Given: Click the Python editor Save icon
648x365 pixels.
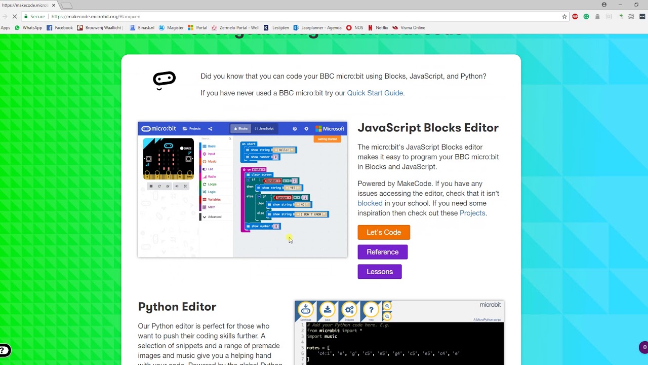Looking at the screenshot, I should [x=327, y=310].
